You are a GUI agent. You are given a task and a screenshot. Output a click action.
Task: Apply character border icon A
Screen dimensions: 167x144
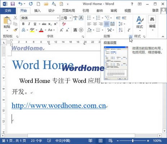(x=81, y=18)
